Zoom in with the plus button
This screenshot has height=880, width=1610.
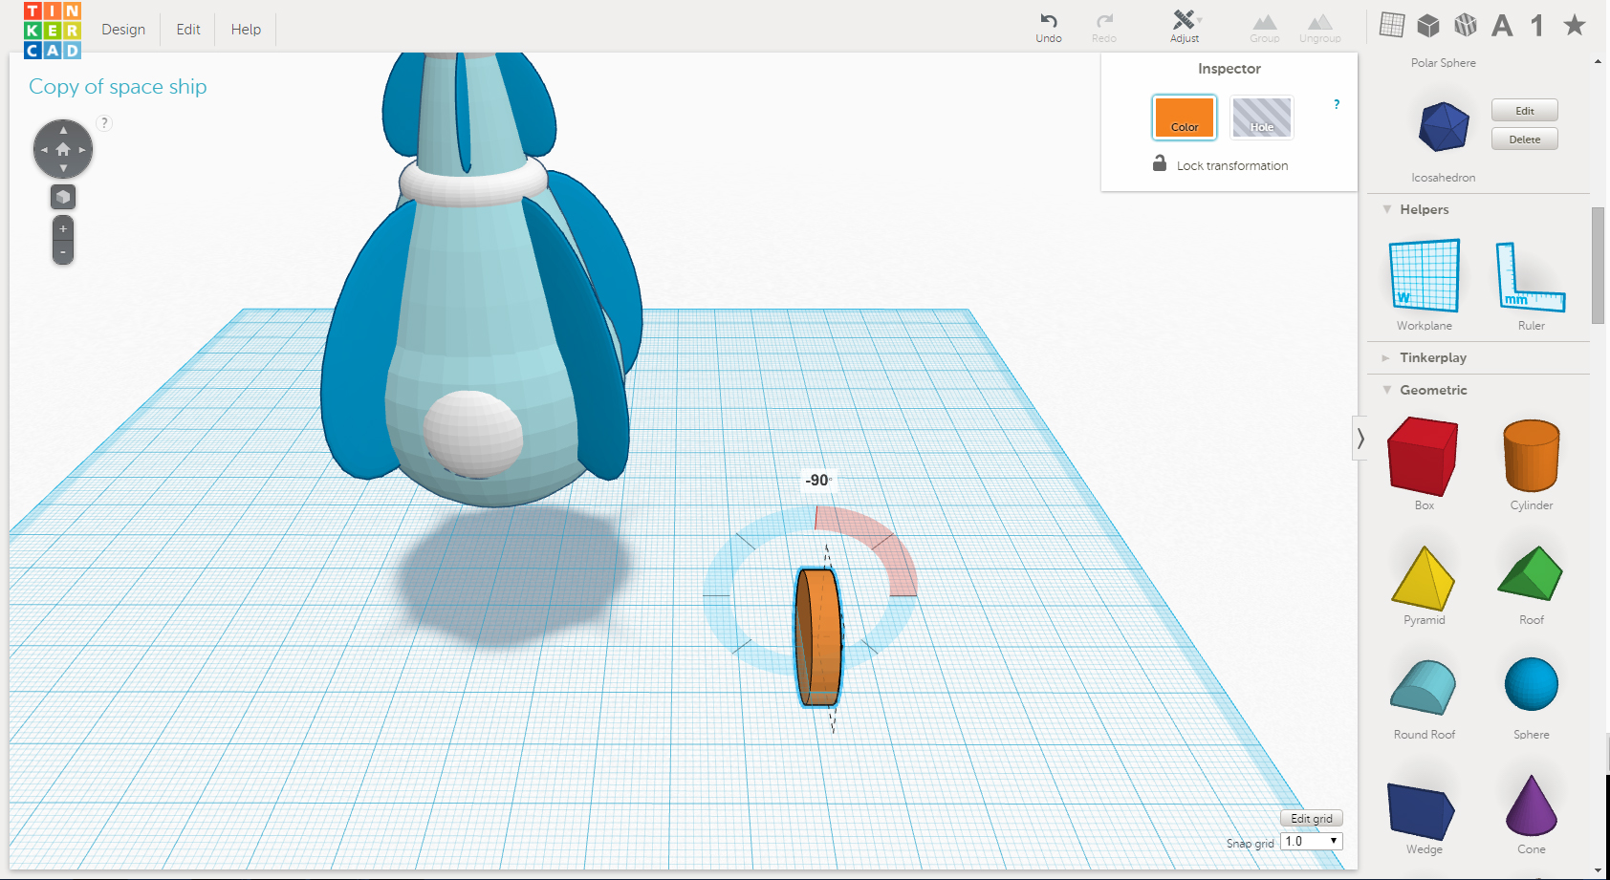coord(63,228)
